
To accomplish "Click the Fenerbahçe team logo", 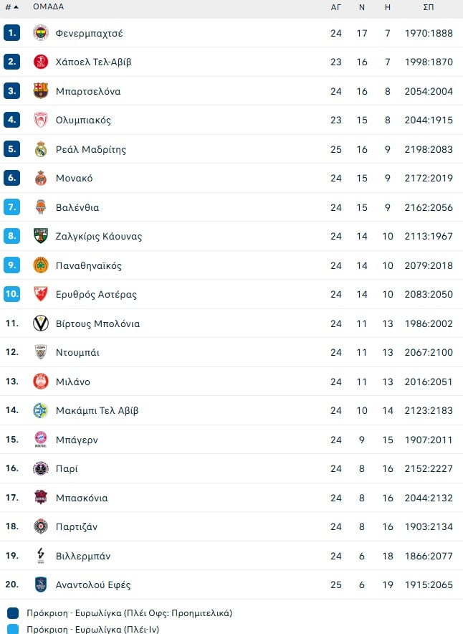I will (x=41, y=33).
